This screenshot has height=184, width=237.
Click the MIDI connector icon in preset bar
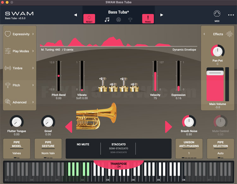(118, 20)
